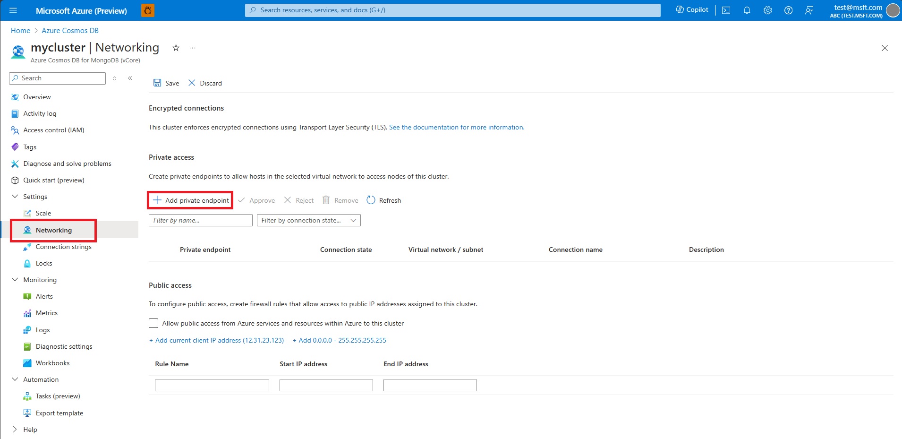Click Save on the command bar

(x=166, y=83)
